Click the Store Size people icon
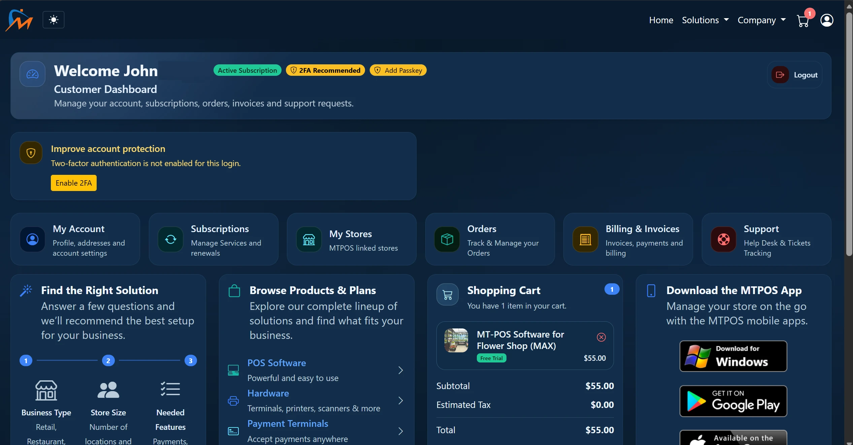Screen dimensions: 853x445 [x=108, y=390]
